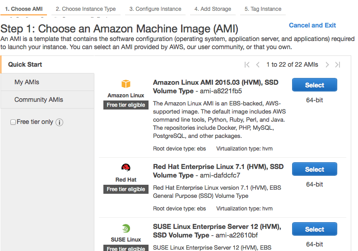The height and width of the screenshot is (251, 358).
Task: Select SUSE Linux Enterprise Server 12 AMI
Action: coord(314,229)
